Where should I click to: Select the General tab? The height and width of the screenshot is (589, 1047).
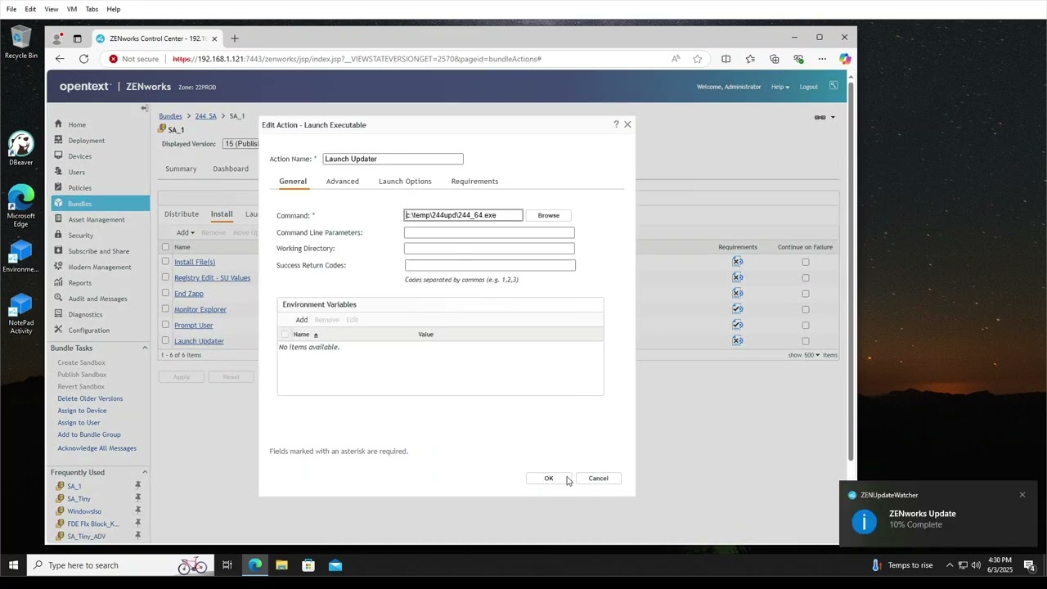pos(293,182)
